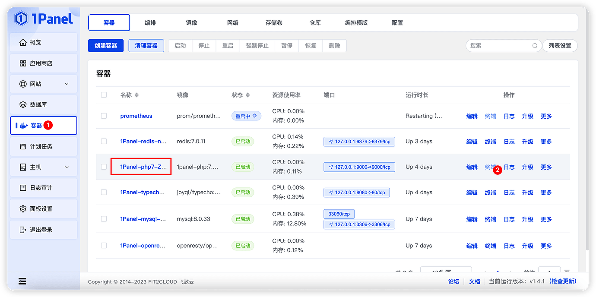Click the 1Panel logo in the sidebar

42,19
